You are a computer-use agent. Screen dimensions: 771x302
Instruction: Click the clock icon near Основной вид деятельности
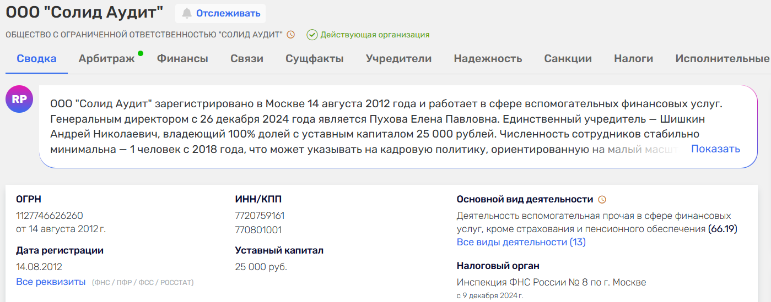602,200
